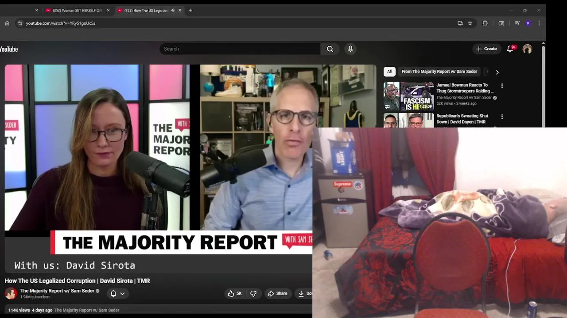Screen dimensions: 567x318
Task: Open options menu for Republican's Sweating video
Action: click(x=502, y=117)
